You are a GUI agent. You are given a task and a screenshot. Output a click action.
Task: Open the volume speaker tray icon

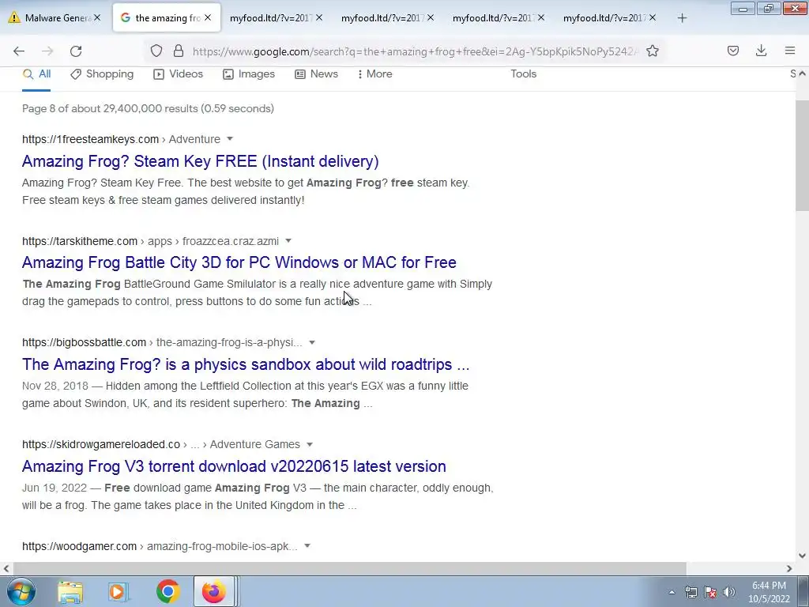(x=729, y=592)
